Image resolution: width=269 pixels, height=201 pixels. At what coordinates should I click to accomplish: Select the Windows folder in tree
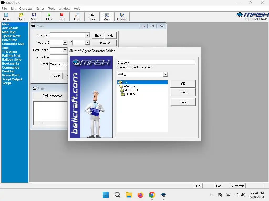click(129, 86)
